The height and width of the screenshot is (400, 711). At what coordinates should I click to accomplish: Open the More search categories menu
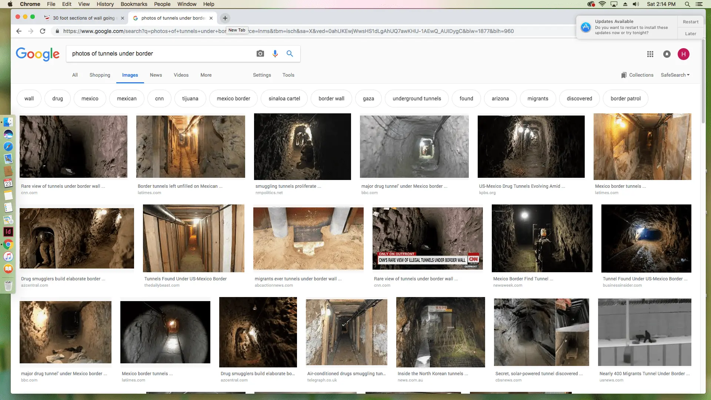click(x=206, y=75)
